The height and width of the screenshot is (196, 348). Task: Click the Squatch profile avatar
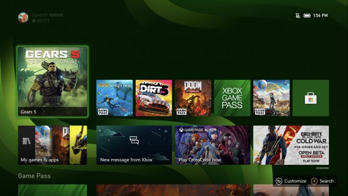23,17
